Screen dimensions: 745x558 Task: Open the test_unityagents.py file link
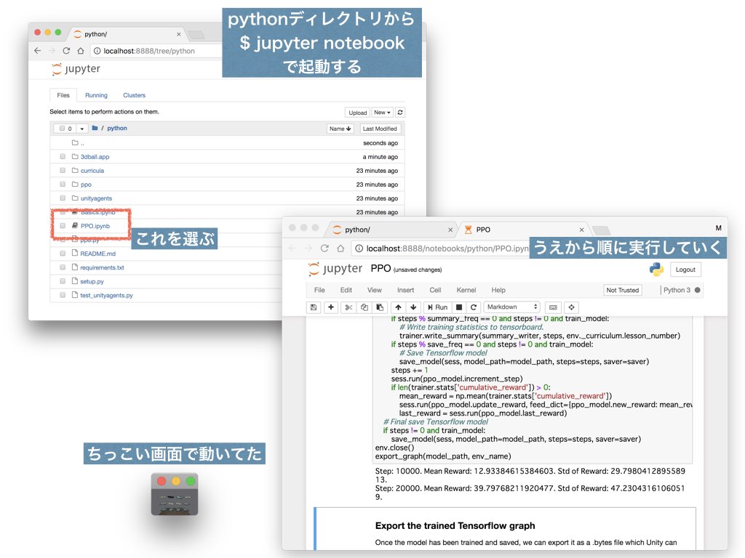pyautogui.click(x=106, y=295)
